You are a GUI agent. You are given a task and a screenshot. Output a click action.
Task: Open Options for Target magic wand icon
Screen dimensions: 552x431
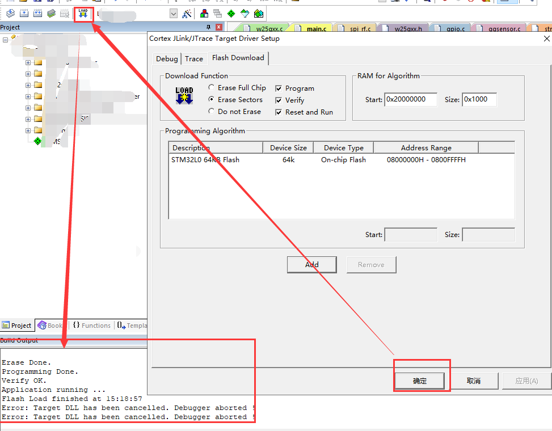pyautogui.click(x=187, y=14)
